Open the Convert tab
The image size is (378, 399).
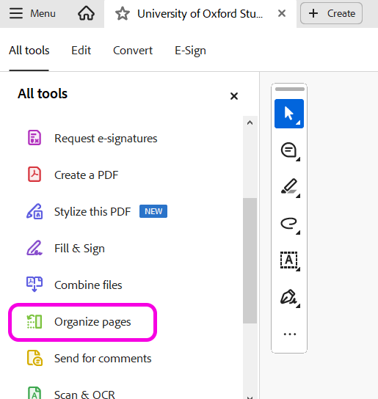133,51
